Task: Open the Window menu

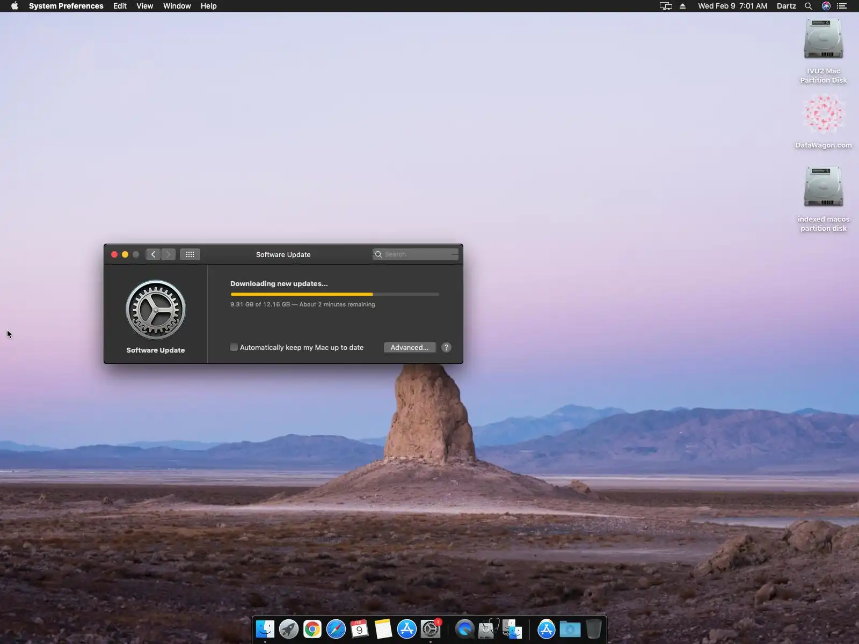Action: 177,6
